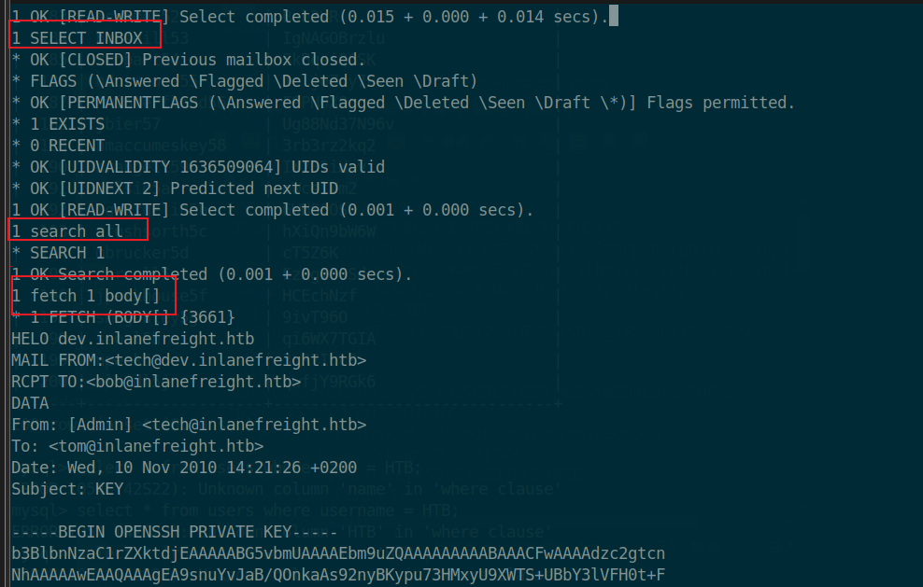The width and height of the screenshot is (923, 587).
Task: Click the tom@inlanefreight.htb To address
Action: [156, 446]
